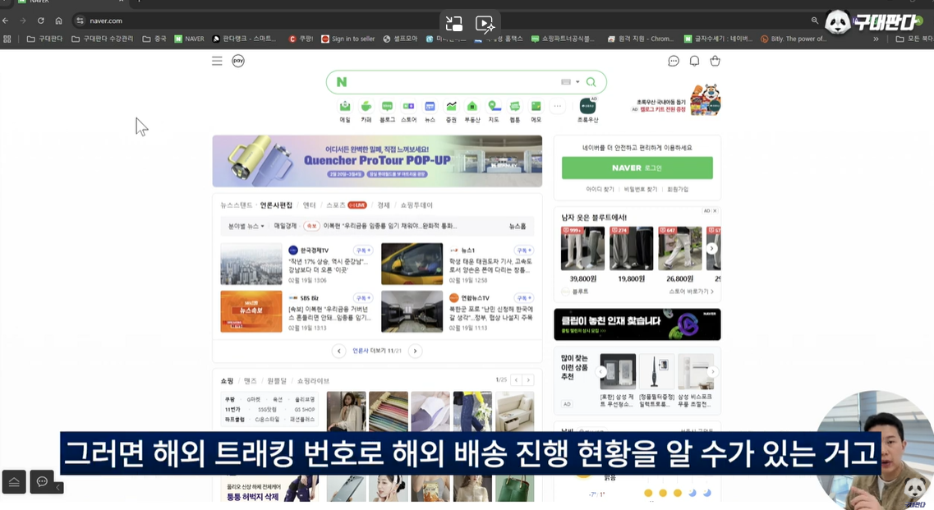
Task: Click the green search magnifier button
Action: tap(591, 82)
